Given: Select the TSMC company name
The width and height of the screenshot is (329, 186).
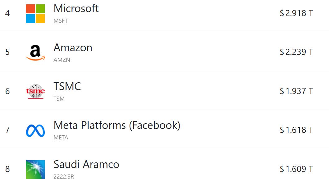Looking at the screenshot, I should (67, 86).
